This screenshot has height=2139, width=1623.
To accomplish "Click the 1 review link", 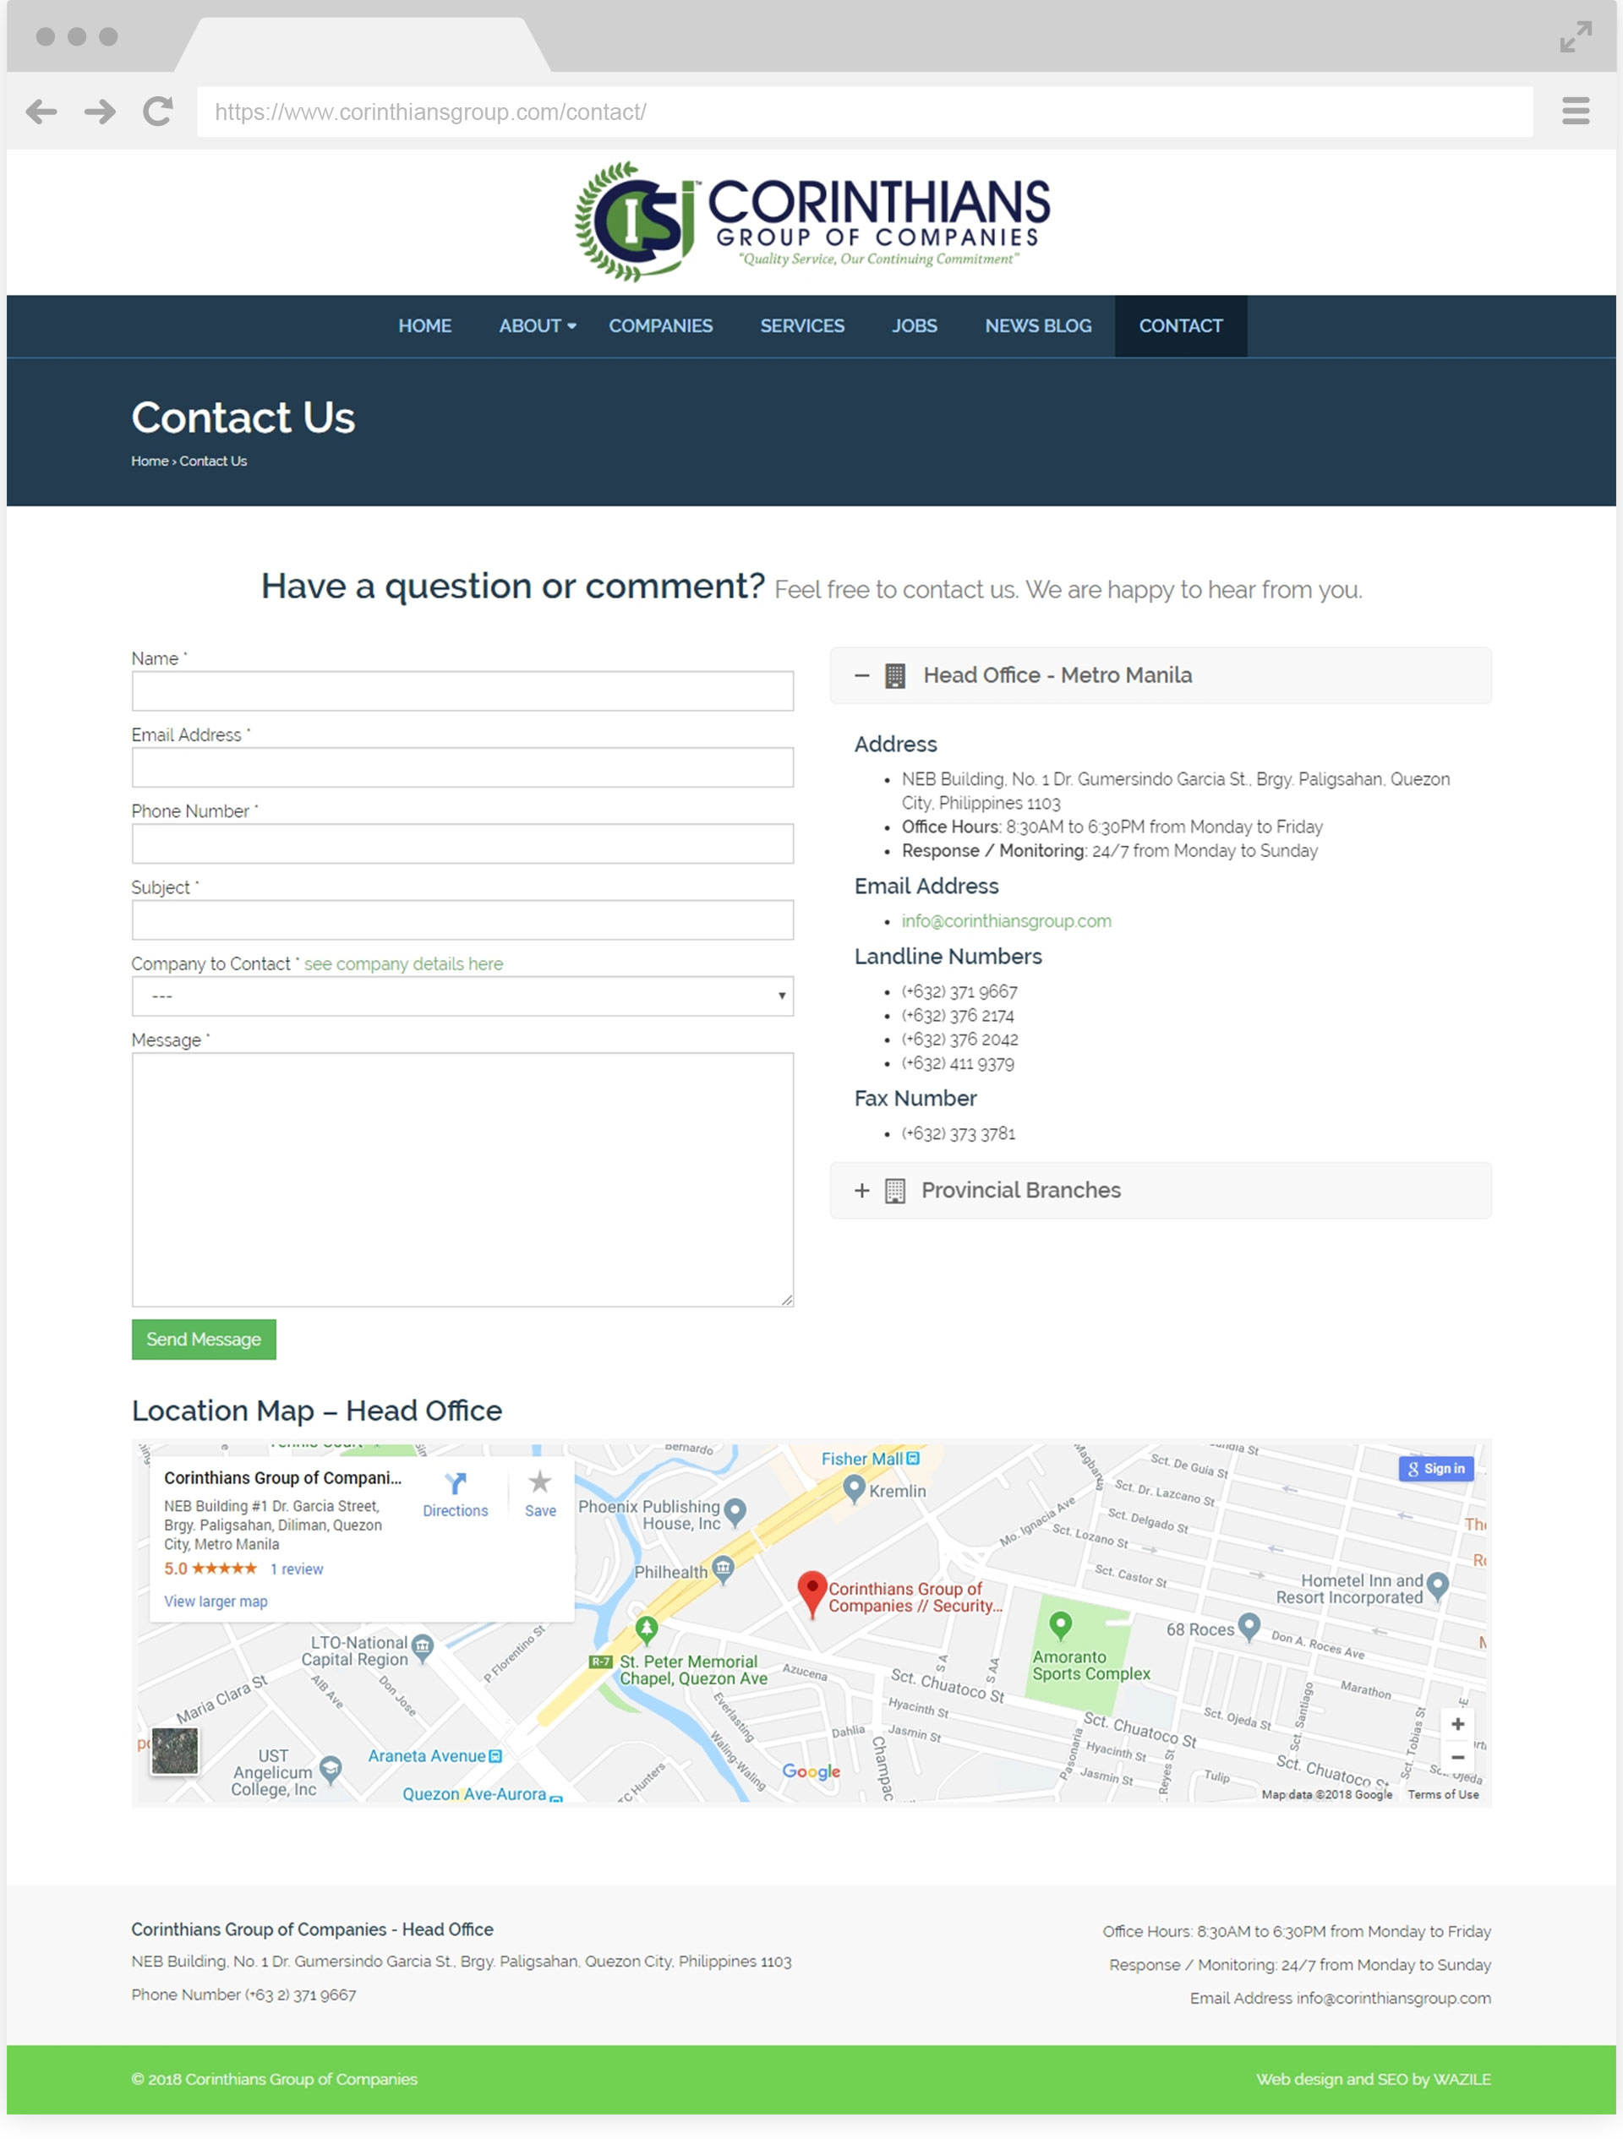I will pyautogui.click(x=296, y=1569).
